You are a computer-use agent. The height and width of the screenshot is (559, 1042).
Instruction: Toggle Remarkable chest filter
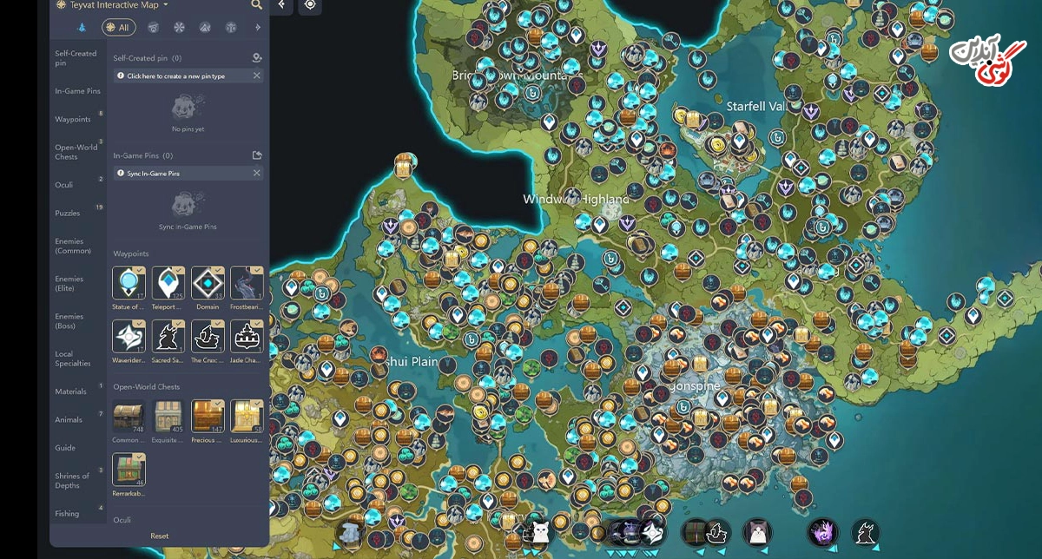[129, 469]
